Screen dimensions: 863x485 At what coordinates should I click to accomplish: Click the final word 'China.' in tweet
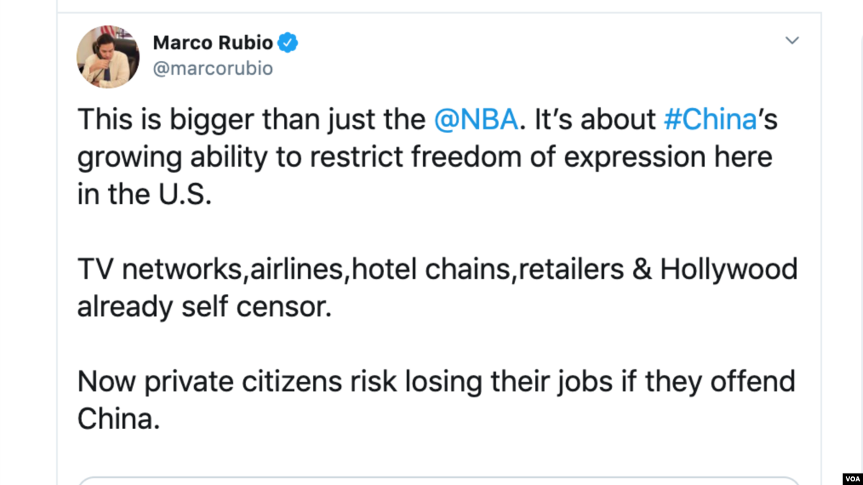pos(118,419)
